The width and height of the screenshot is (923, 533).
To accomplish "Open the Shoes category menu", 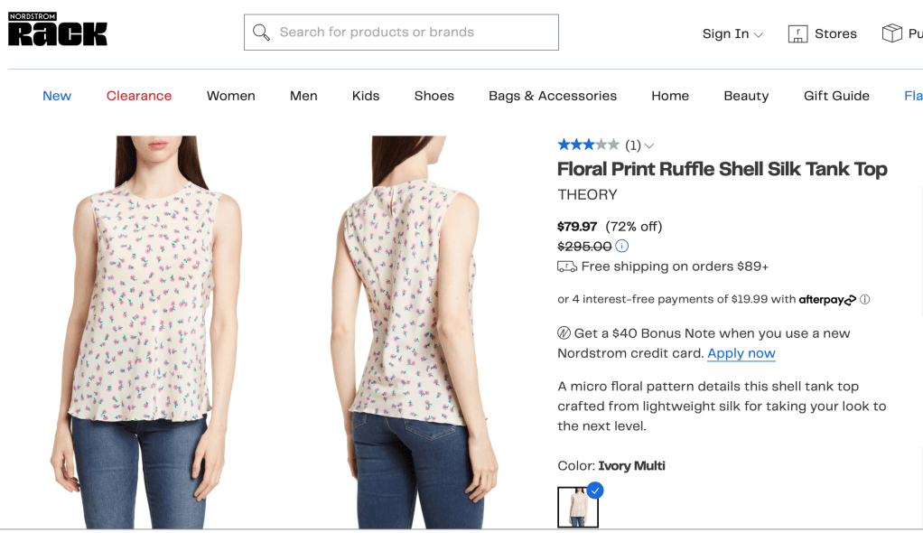I will 434,96.
